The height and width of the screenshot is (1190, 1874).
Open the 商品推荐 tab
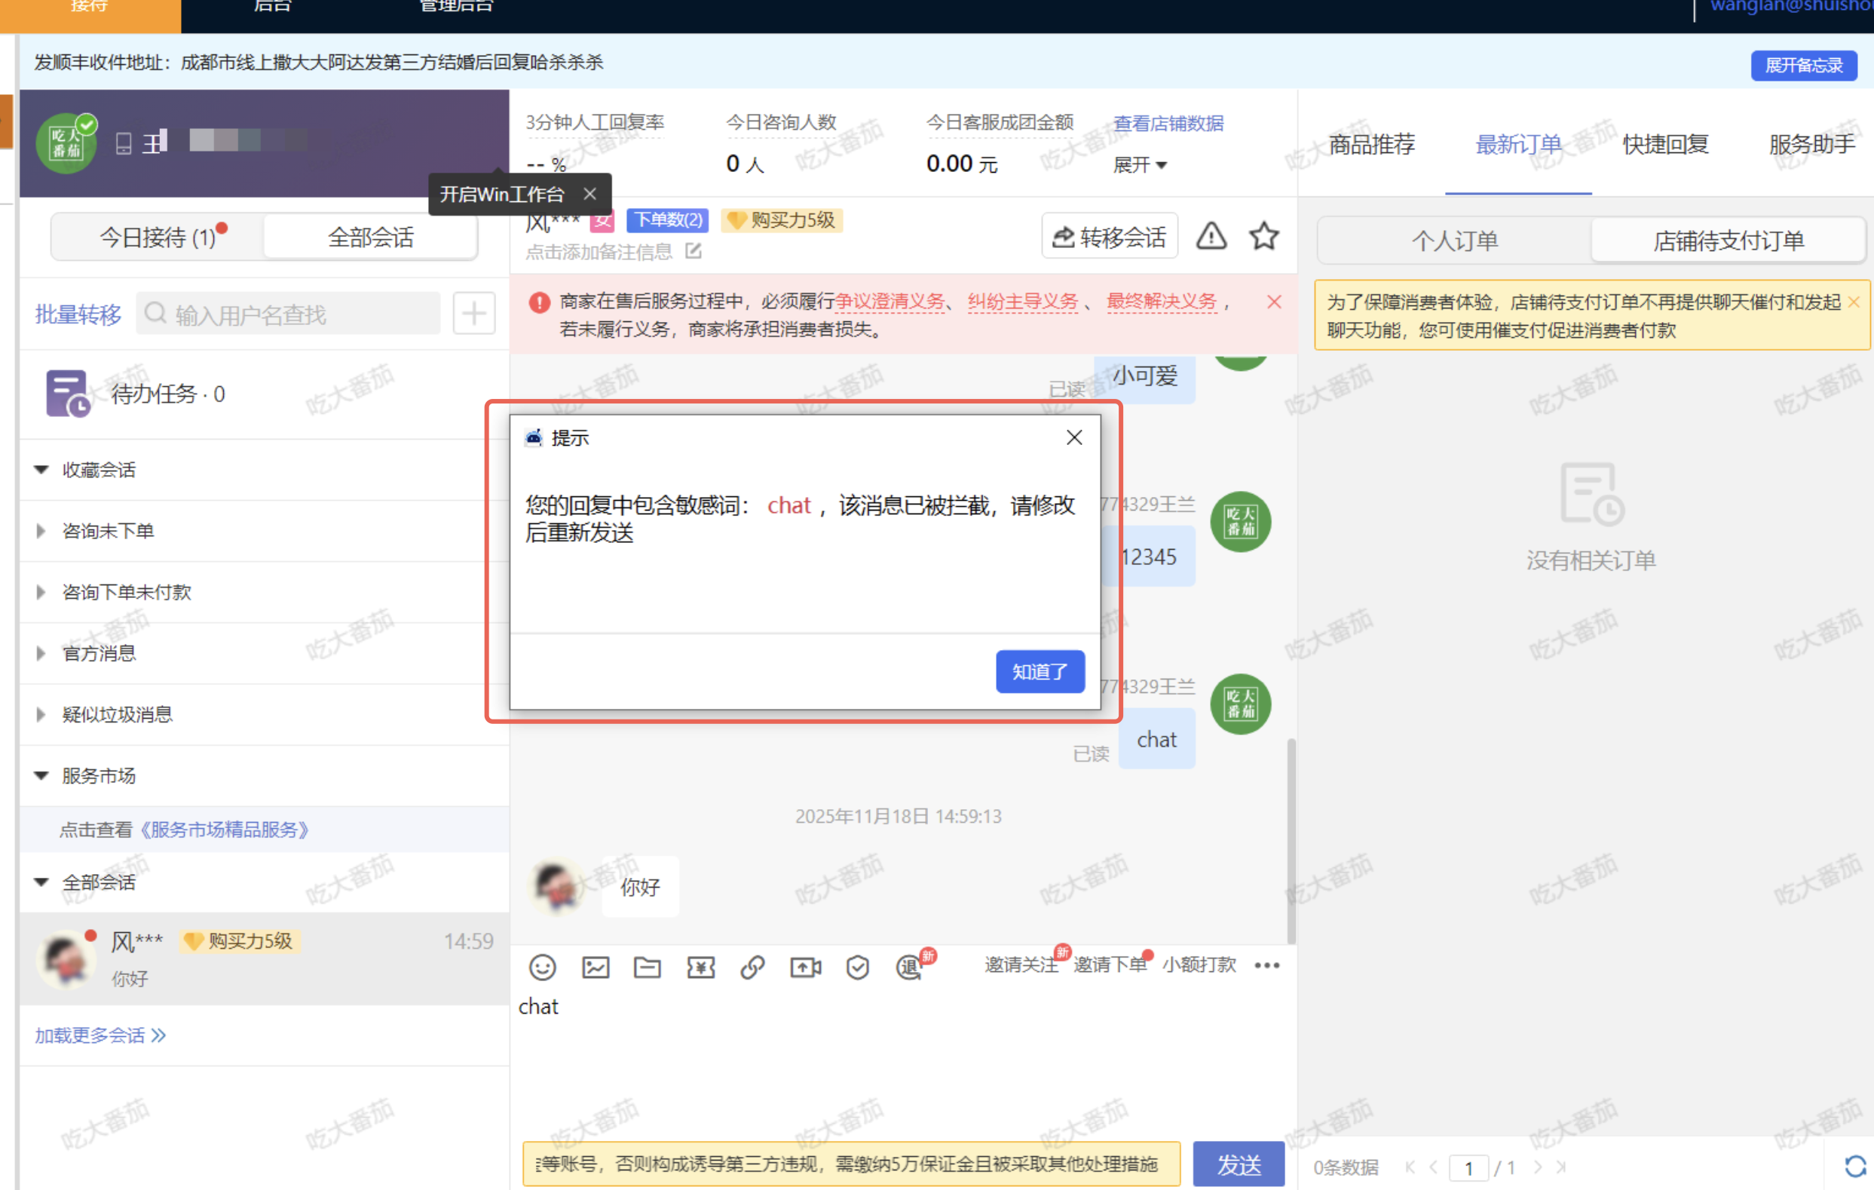pyautogui.click(x=1371, y=144)
